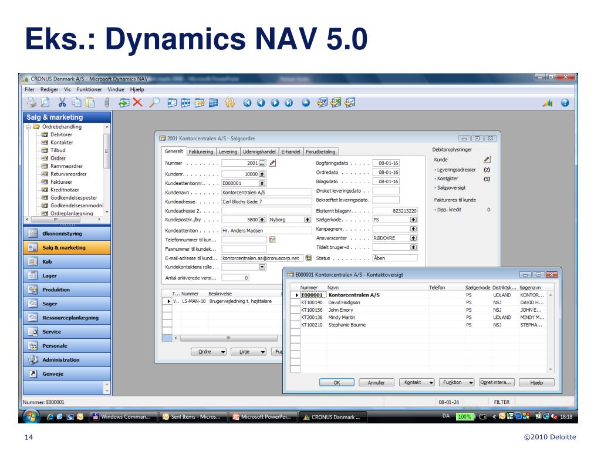Click into the Kundenavn input field
Image resolution: width=601 pixels, height=451 pixels.
(x=267, y=192)
